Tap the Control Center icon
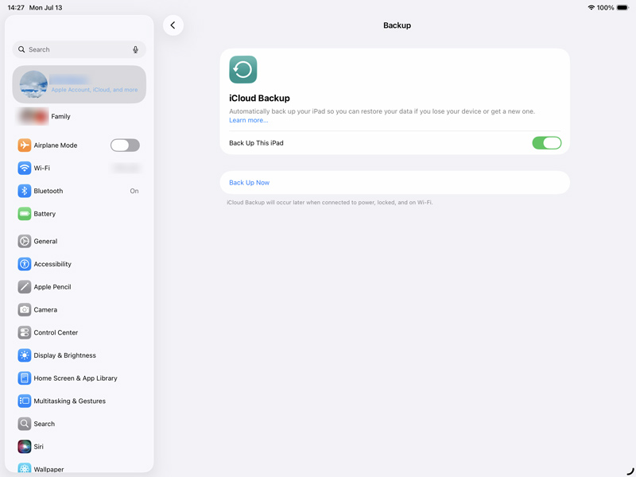The width and height of the screenshot is (636, 477). (x=25, y=332)
